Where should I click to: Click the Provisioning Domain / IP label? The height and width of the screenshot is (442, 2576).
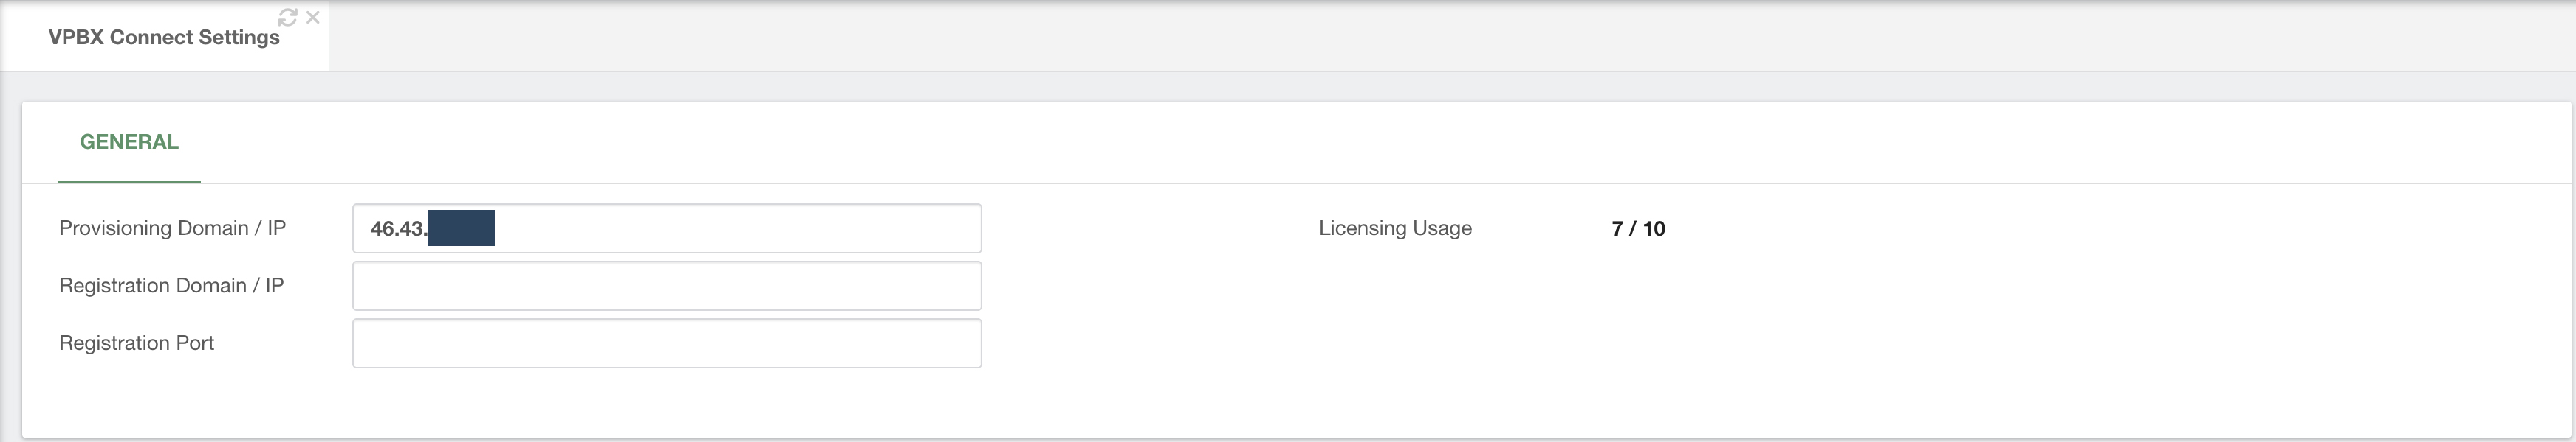click(x=172, y=228)
